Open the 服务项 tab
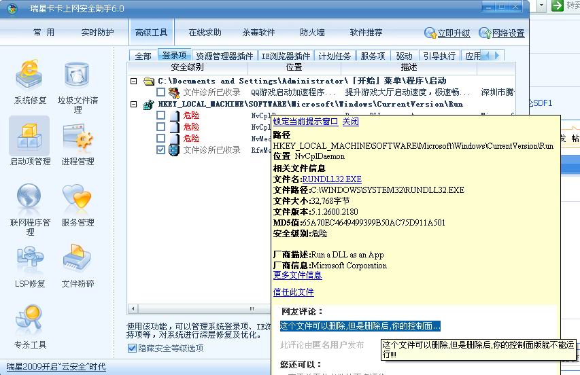Screen dimensions: 580x375 click(x=373, y=56)
